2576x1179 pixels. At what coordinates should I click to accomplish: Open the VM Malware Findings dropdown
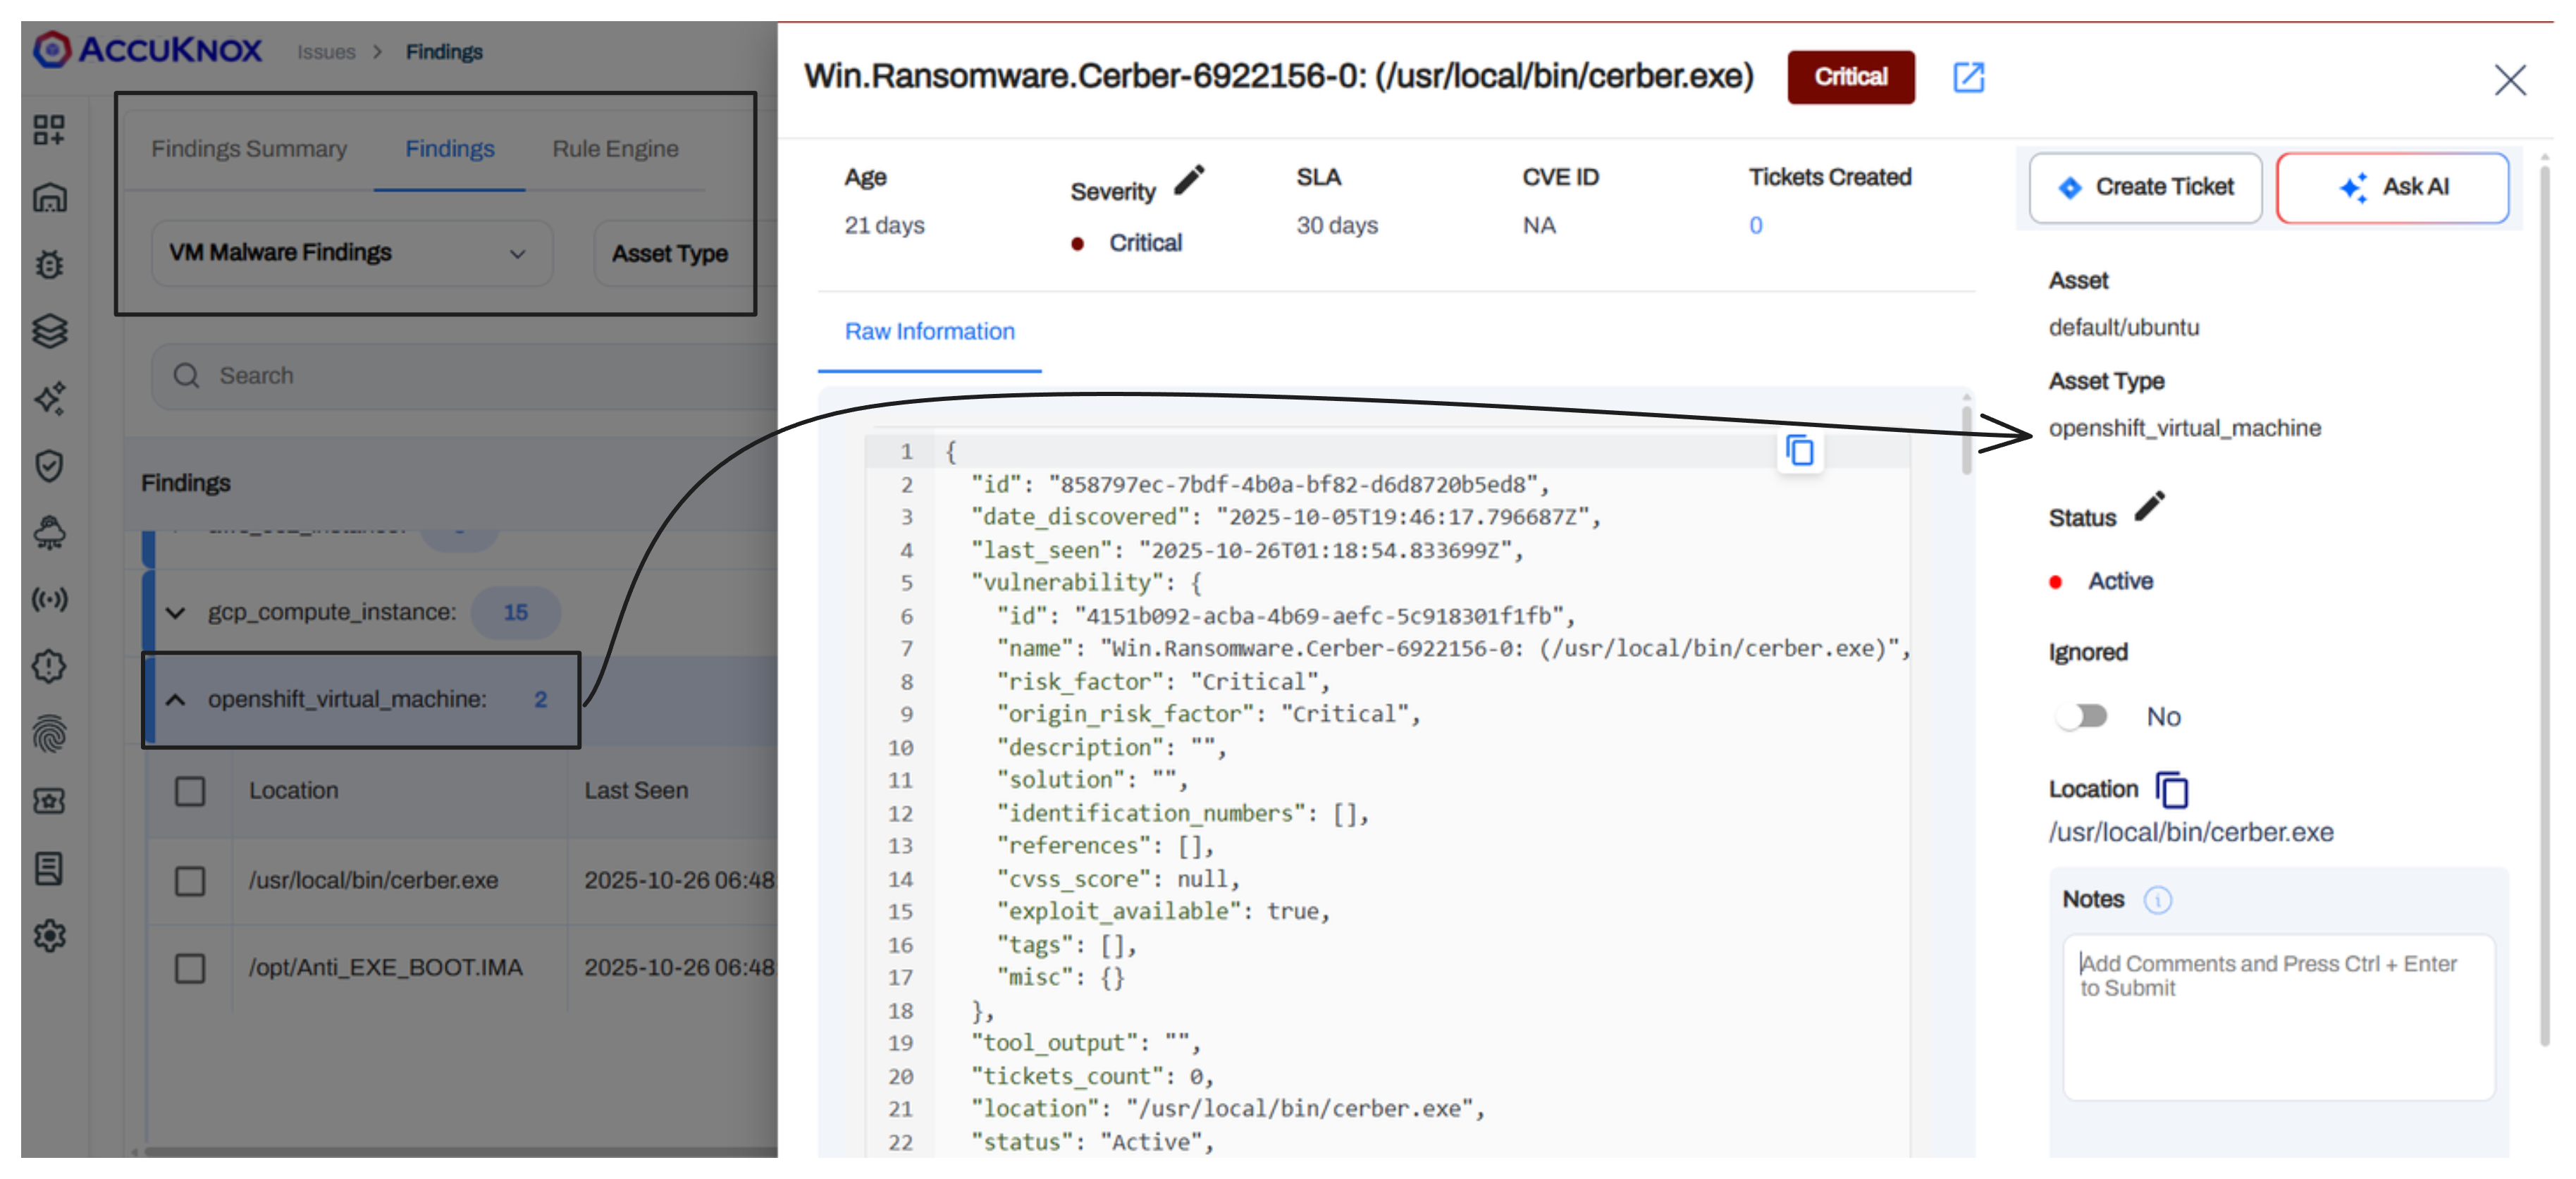(350, 253)
